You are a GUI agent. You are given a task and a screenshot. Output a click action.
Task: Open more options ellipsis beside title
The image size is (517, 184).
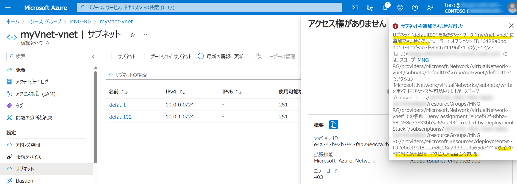tap(145, 35)
